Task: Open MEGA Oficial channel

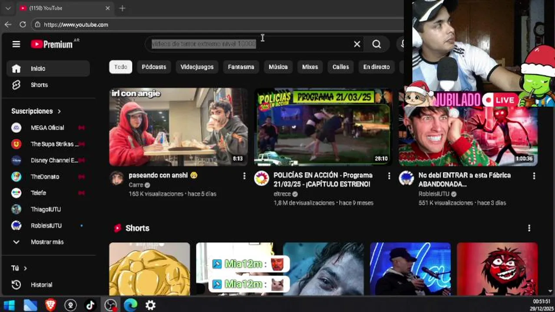Action: (48, 128)
